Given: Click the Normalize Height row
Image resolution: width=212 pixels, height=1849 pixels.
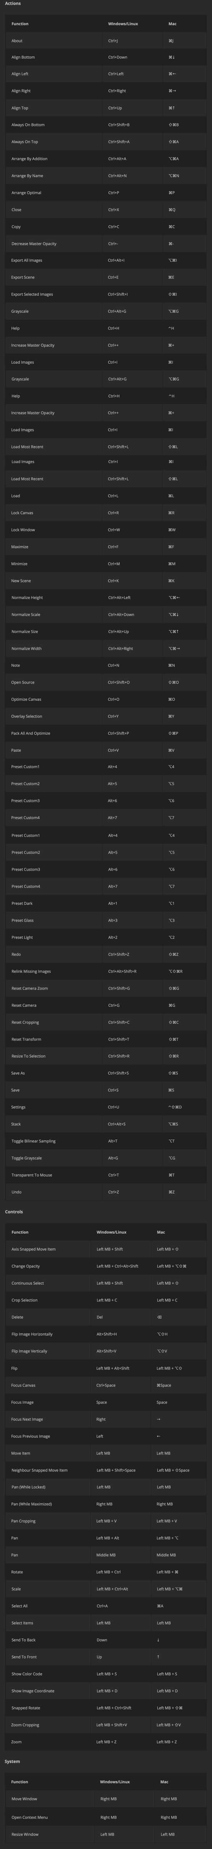Looking at the screenshot, I should pos(105,598).
